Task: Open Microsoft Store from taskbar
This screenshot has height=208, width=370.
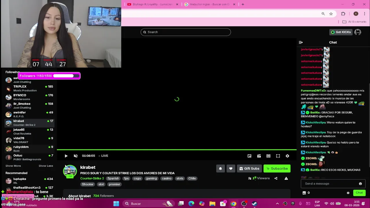Action: point(223,204)
